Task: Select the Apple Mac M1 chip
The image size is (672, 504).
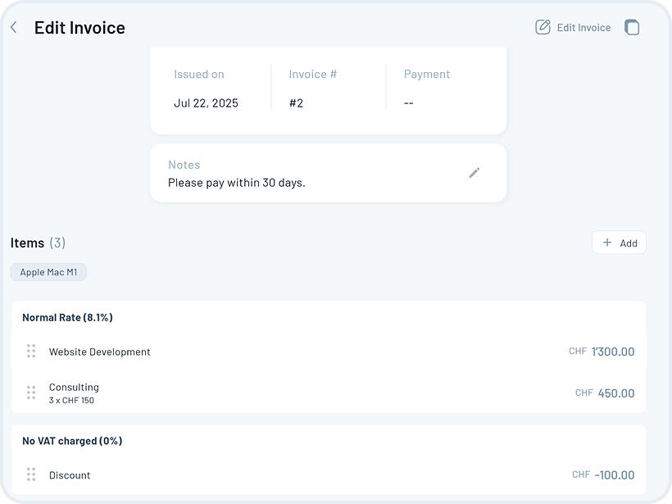Action: click(48, 272)
